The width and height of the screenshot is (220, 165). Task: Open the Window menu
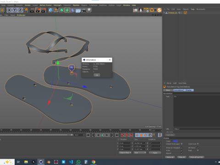coord(126,5)
